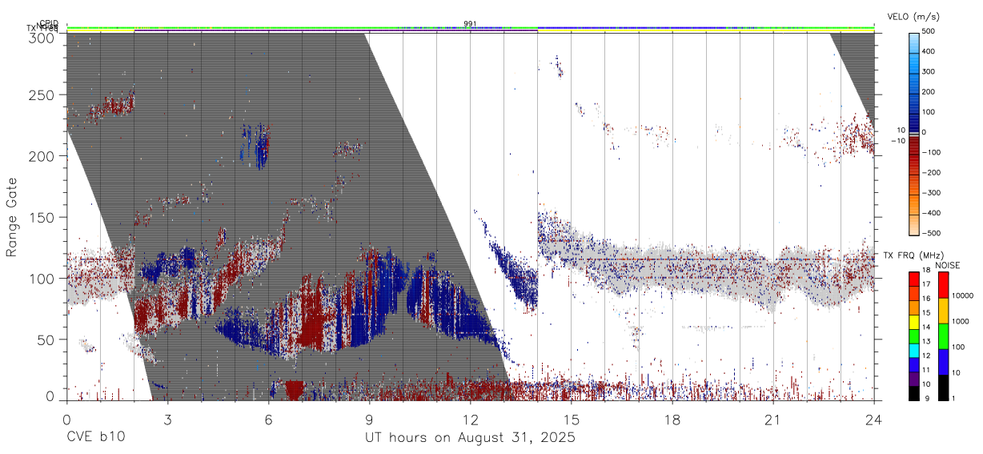Click the -200 label on velocity scale

[932, 172]
